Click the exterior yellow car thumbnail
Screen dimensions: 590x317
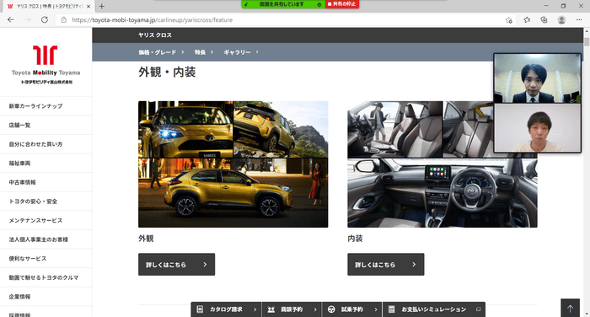pos(233,164)
